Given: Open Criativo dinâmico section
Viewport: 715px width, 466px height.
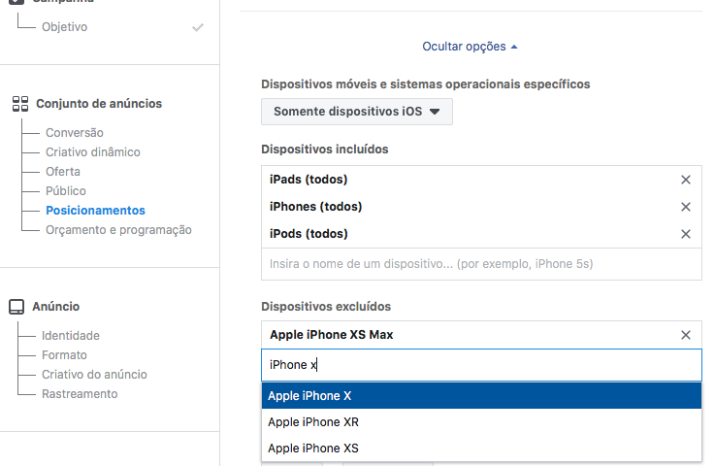Looking at the screenshot, I should click(x=92, y=152).
